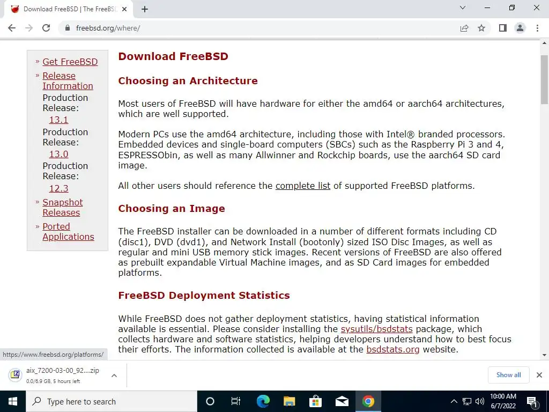The width and height of the screenshot is (549, 412).
Task: Follow the complete list link
Action: pyautogui.click(x=303, y=186)
